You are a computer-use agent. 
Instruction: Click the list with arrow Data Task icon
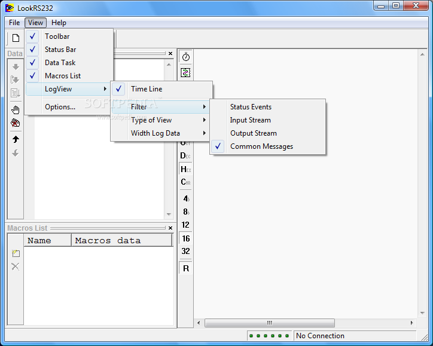point(15,93)
